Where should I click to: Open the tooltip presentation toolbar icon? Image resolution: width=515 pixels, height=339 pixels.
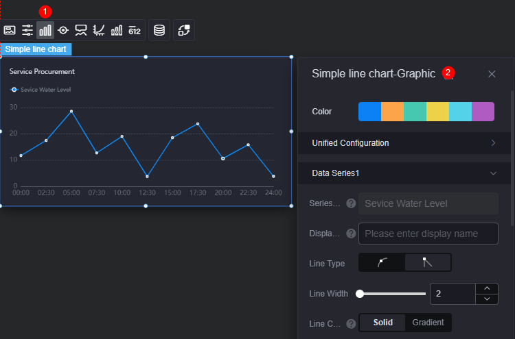click(81, 30)
